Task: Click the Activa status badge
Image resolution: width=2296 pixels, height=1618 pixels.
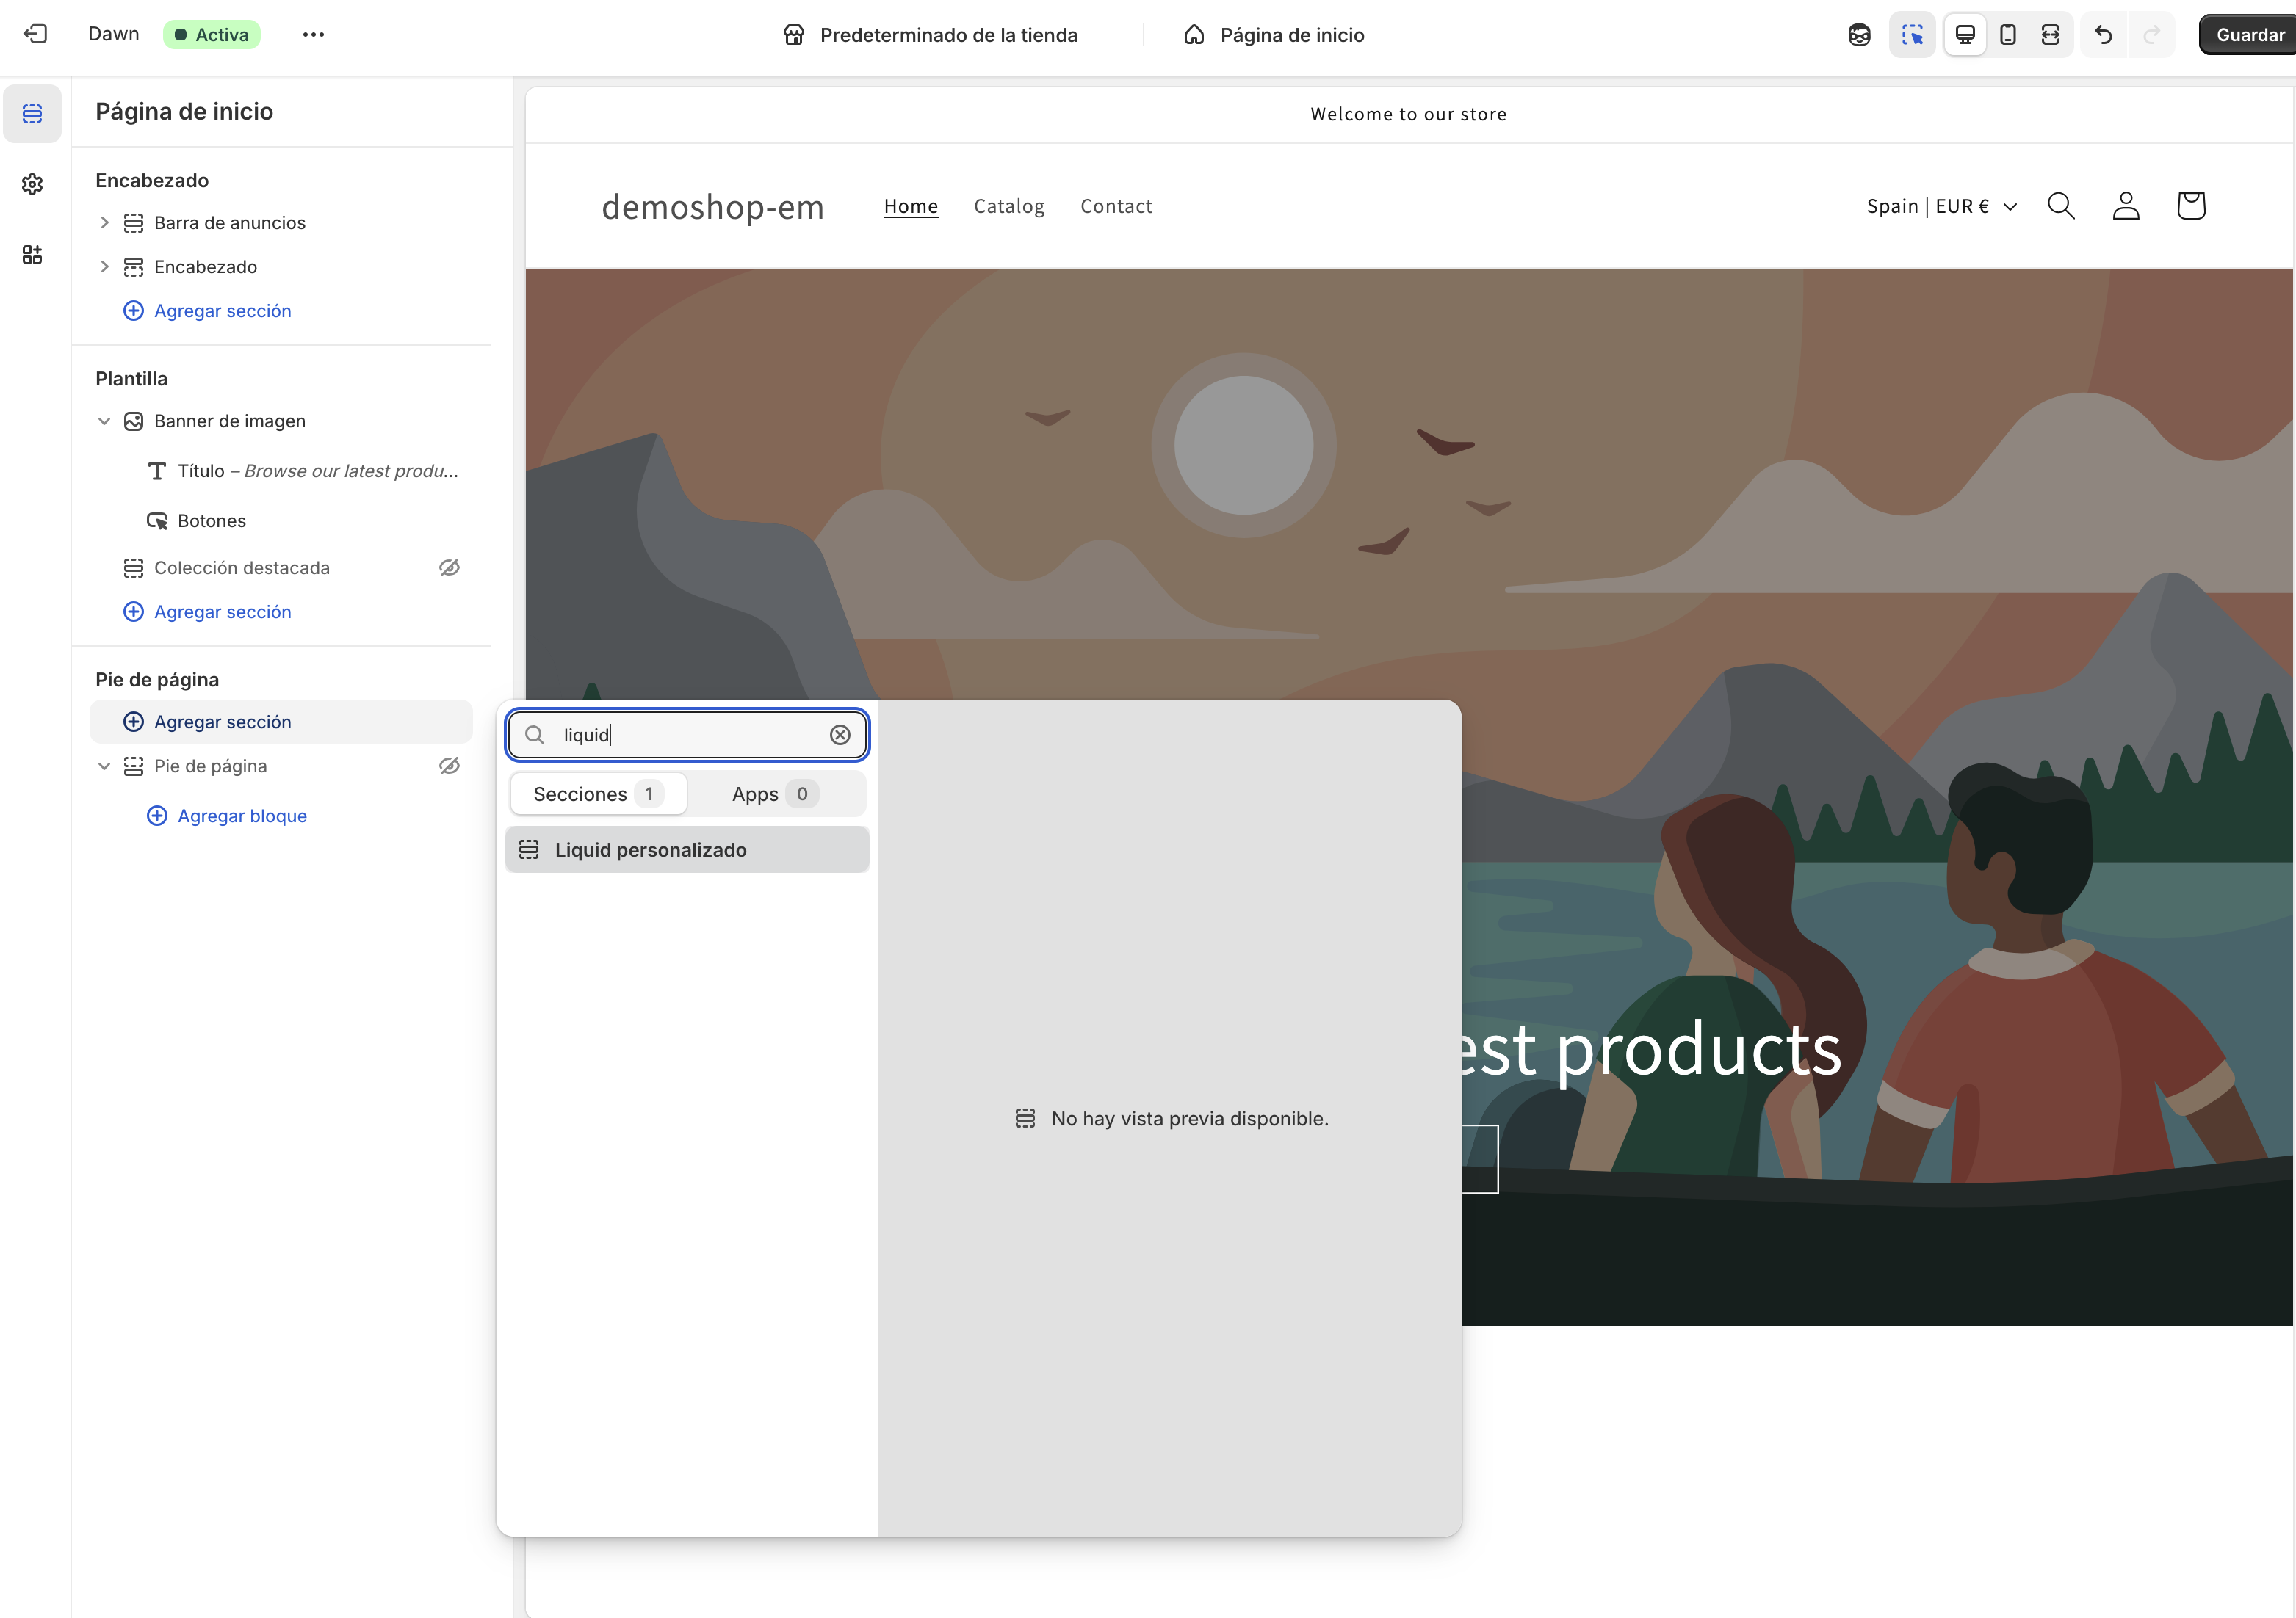Action: click(211, 34)
